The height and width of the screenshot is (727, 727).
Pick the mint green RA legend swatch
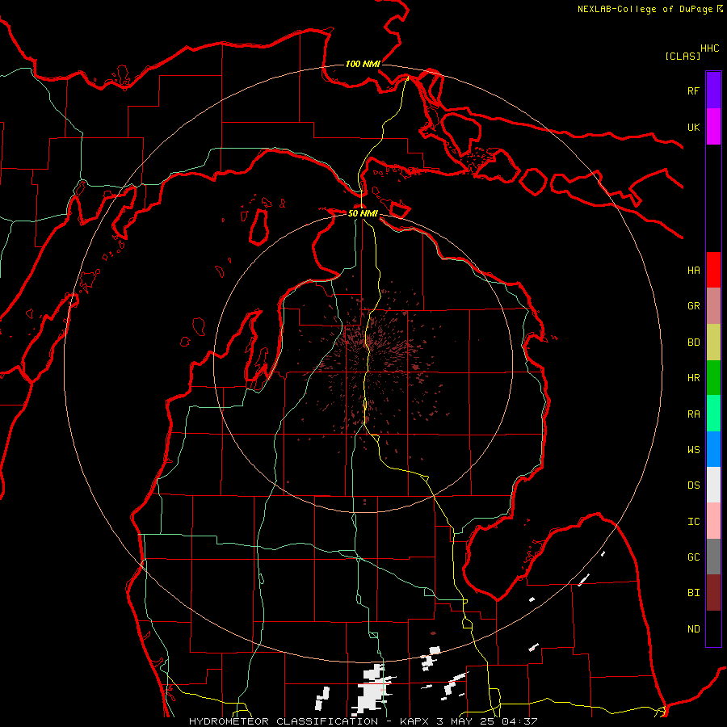[x=713, y=414]
